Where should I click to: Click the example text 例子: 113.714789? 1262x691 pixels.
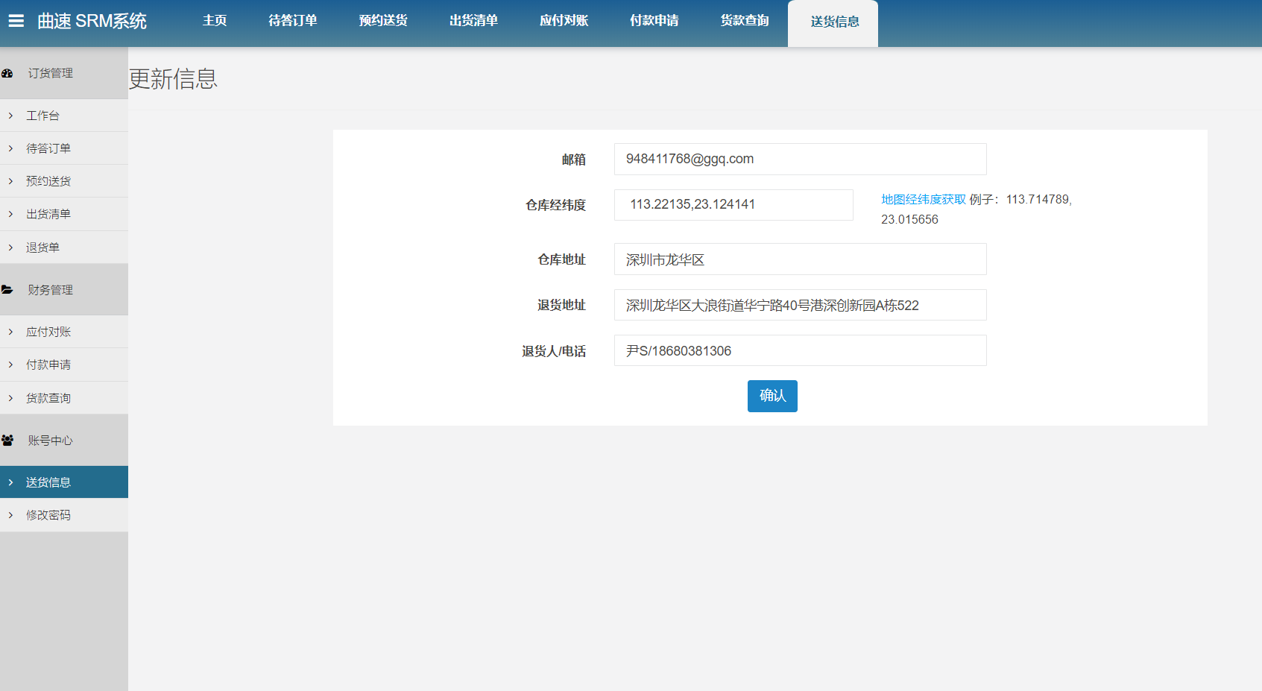tap(1020, 199)
